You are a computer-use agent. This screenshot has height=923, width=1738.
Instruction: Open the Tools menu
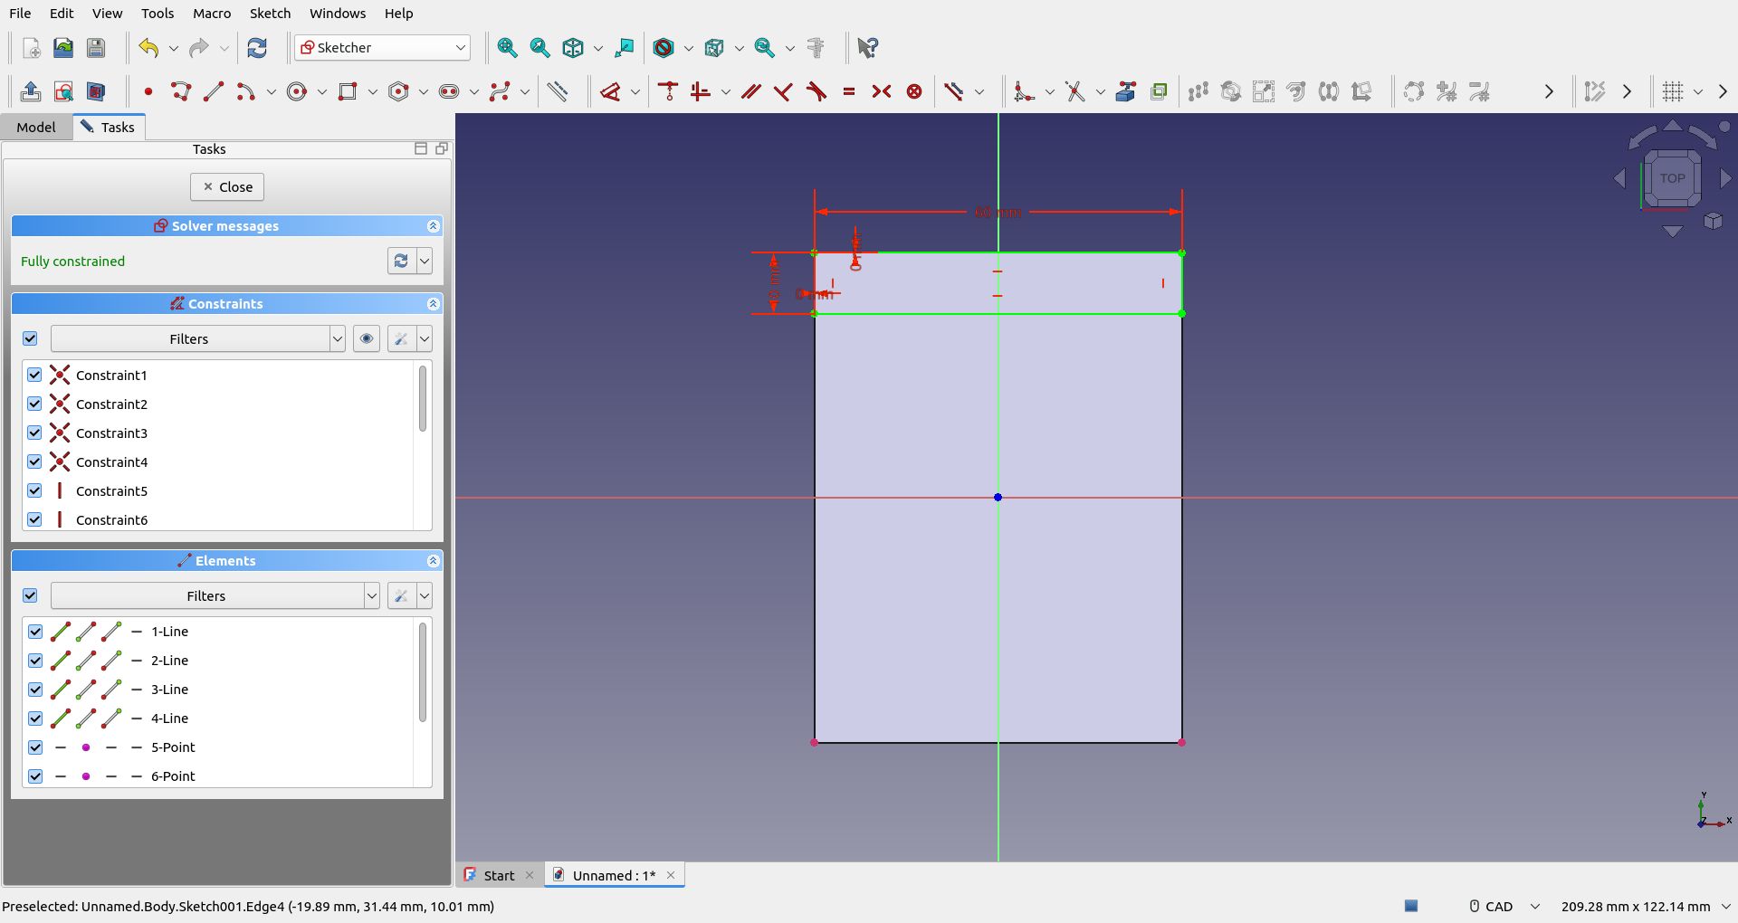tap(158, 14)
